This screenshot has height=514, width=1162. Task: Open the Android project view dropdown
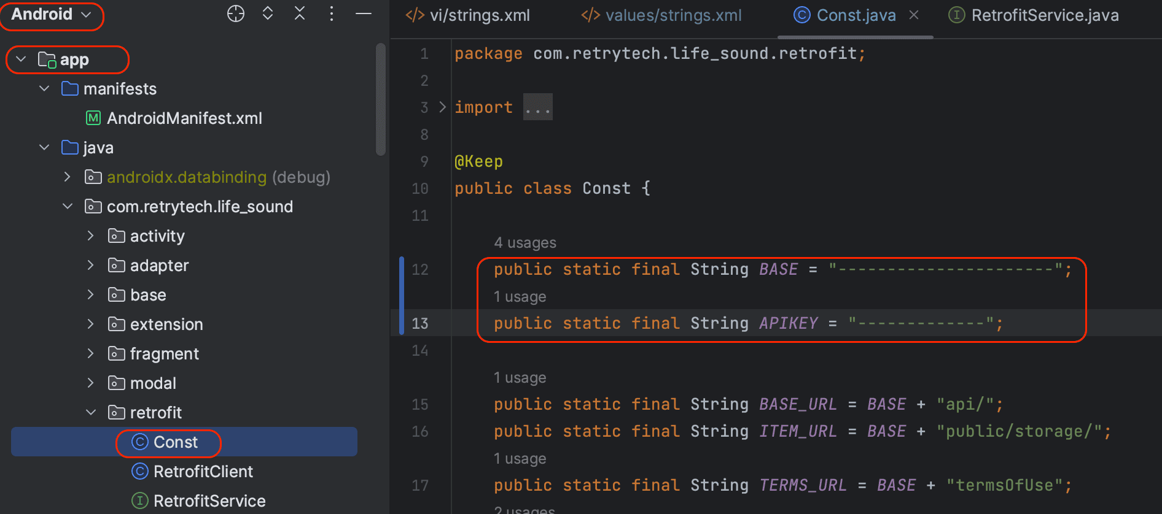click(x=52, y=15)
